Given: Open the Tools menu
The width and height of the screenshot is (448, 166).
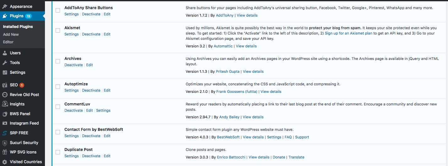Looking at the screenshot, I should [15, 63].
